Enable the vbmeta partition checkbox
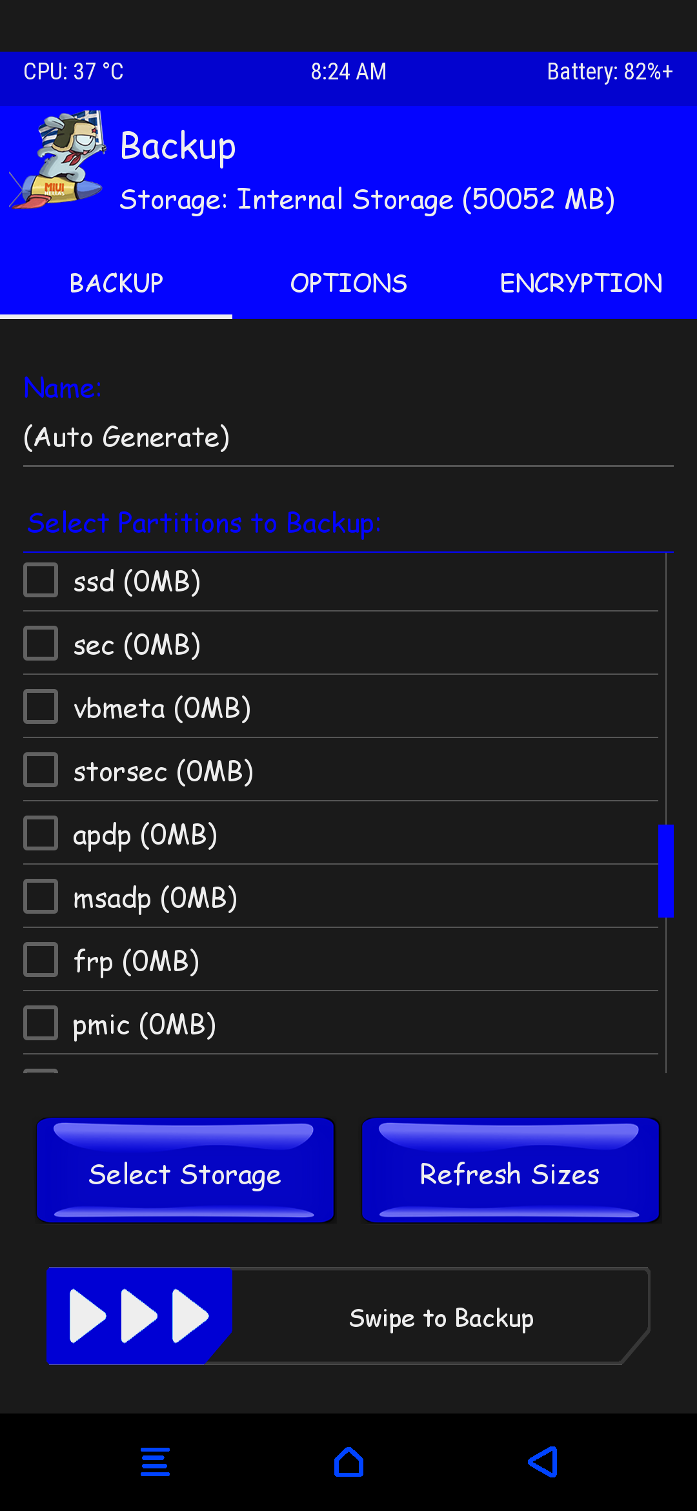Viewport: 697px width, 1511px height. pos(41,706)
